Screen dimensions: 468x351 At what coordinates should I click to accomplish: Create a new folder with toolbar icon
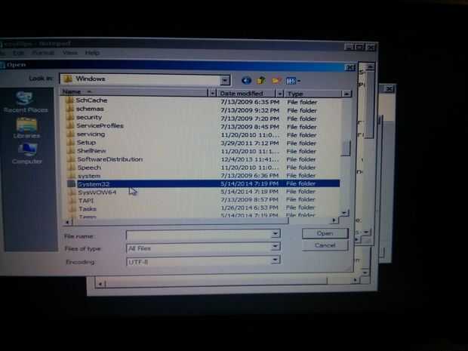tap(276, 81)
